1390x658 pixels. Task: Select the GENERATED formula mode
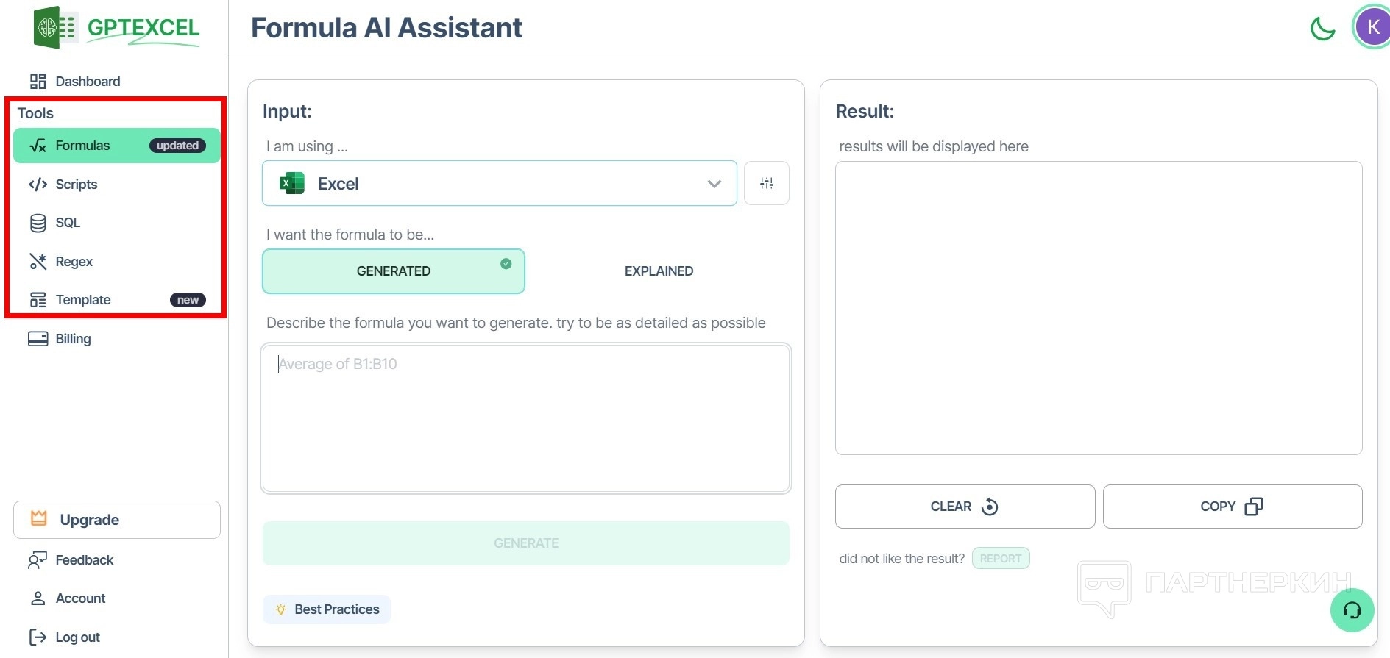coord(393,271)
